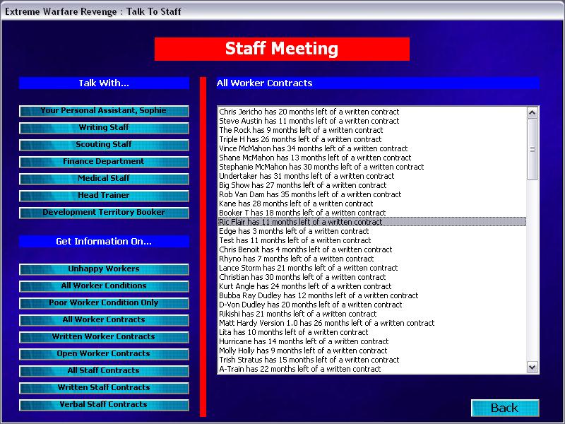Show Poor Worker Condition Only
The height and width of the screenshot is (424, 565).
point(104,303)
